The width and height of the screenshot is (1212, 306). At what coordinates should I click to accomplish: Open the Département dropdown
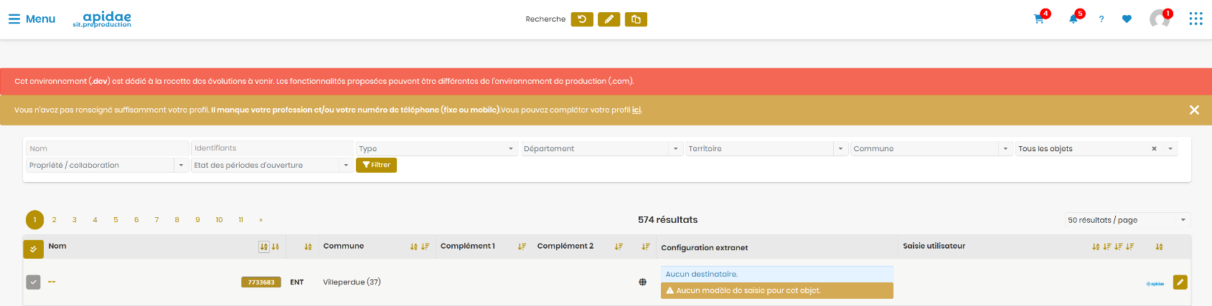click(x=602, y=148)
